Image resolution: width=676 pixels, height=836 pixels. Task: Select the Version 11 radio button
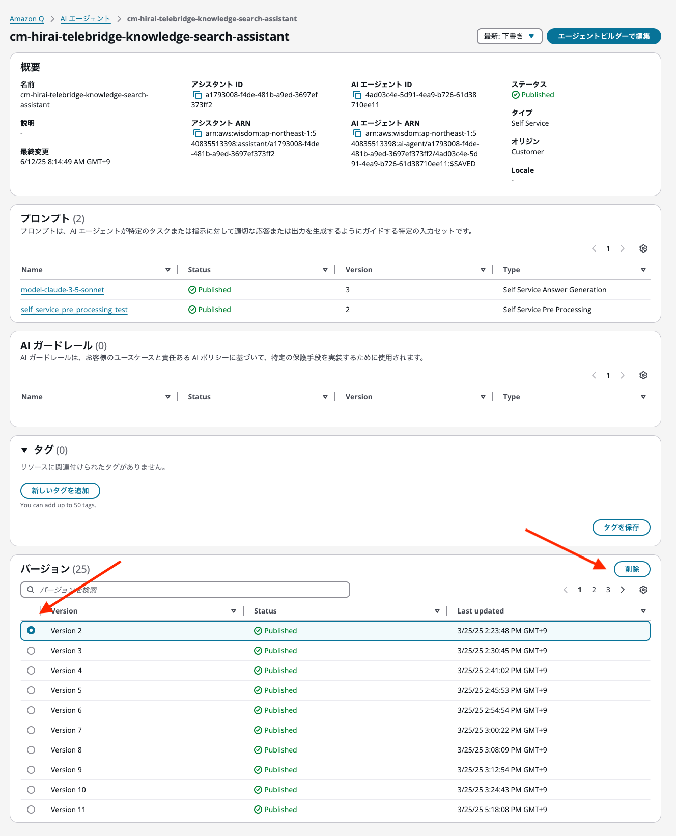[31, 810]
